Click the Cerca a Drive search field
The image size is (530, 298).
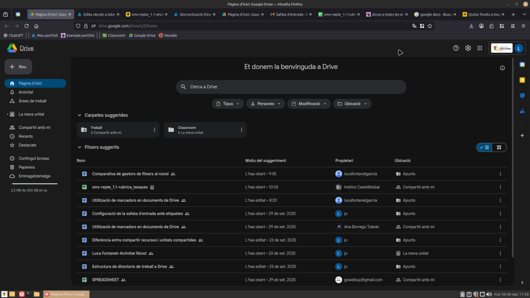[290, 87]
